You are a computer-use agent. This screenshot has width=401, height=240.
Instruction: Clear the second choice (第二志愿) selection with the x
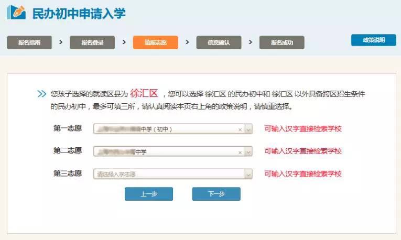click(x=240, y=152)
